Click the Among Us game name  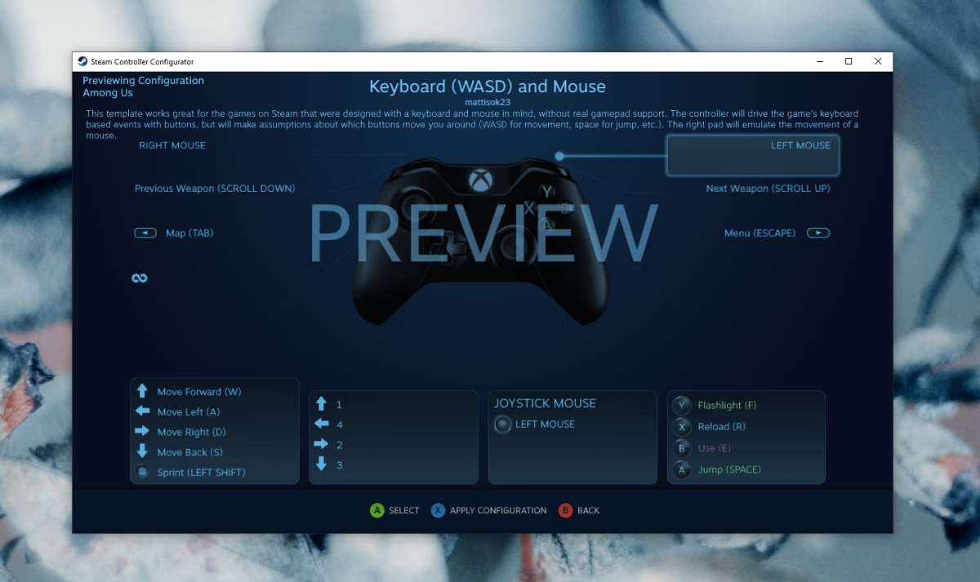pos(108,93)
